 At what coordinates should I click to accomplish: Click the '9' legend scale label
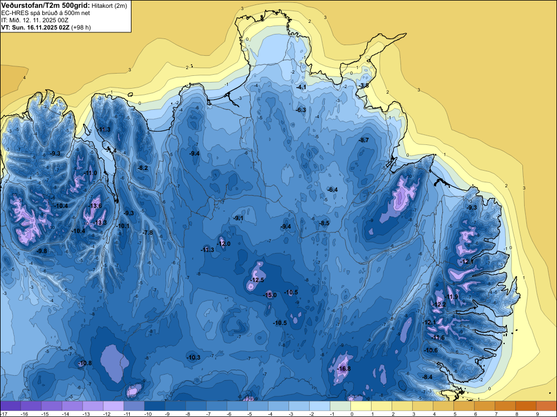coord(538,414)
